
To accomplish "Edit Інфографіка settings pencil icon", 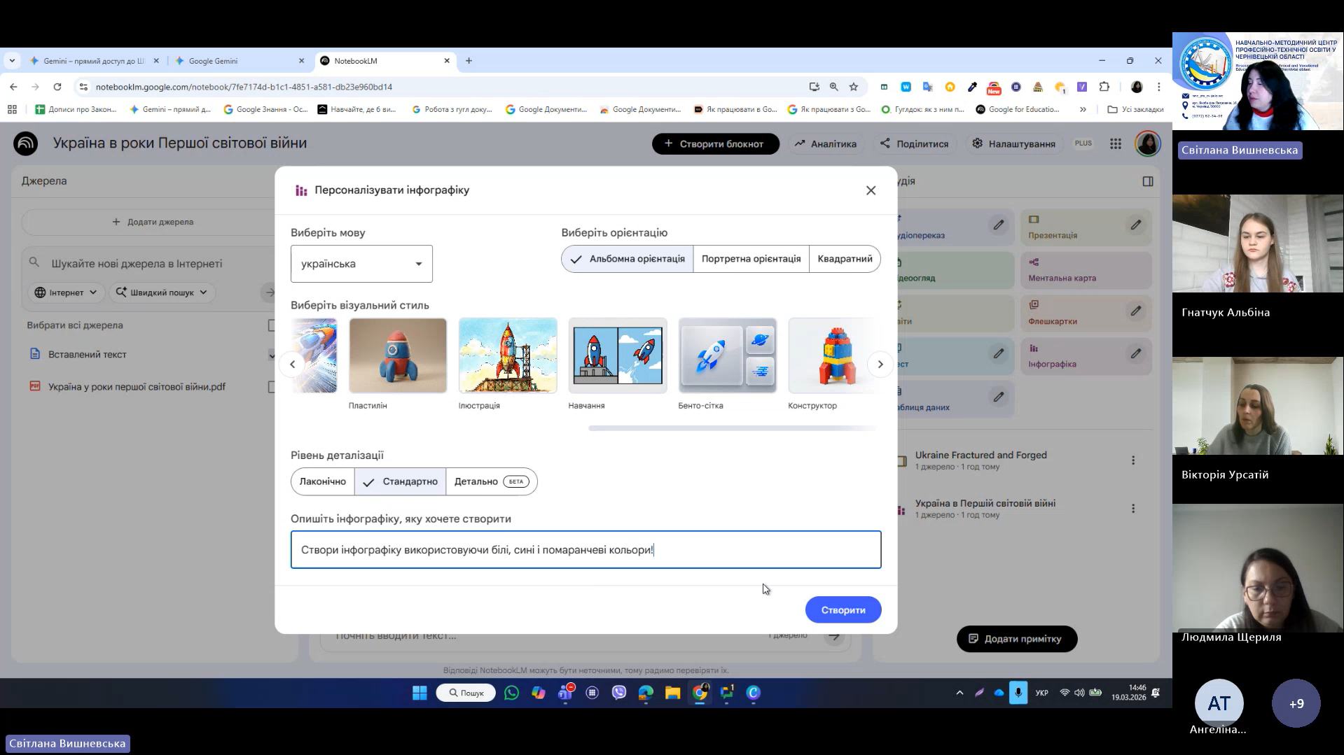I will [1135, 353].
